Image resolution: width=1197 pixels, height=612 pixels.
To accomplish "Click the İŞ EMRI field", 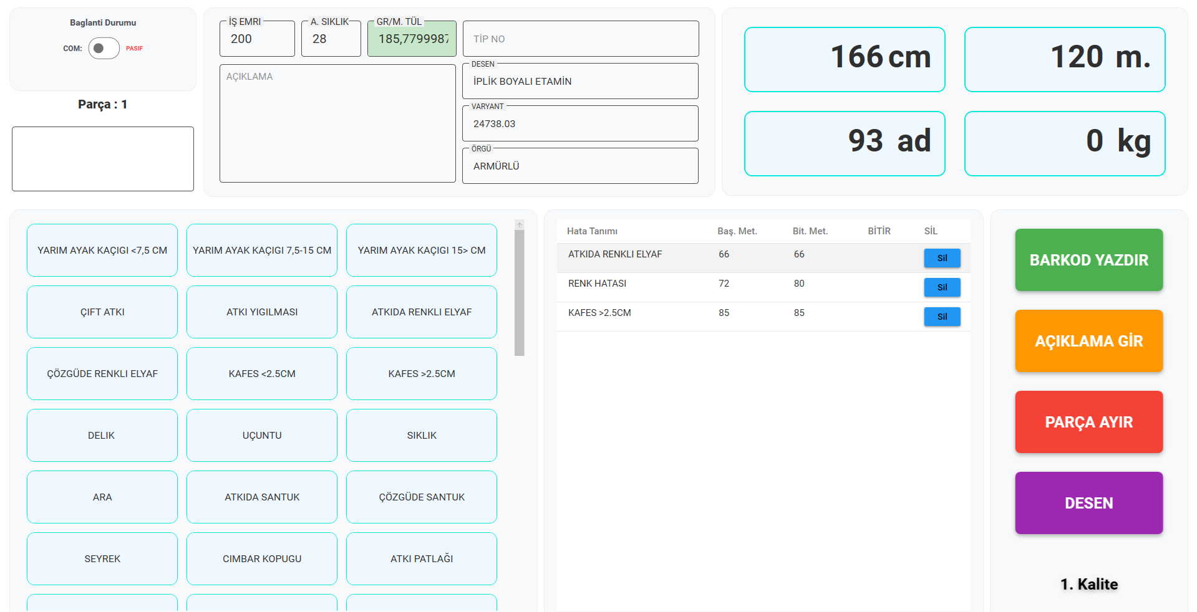I will tap(257, 39).
